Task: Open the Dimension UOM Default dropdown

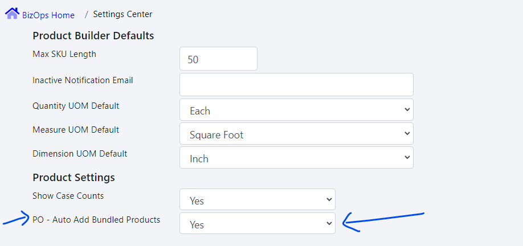Action: pyautogui.click(x=296, y=158)
